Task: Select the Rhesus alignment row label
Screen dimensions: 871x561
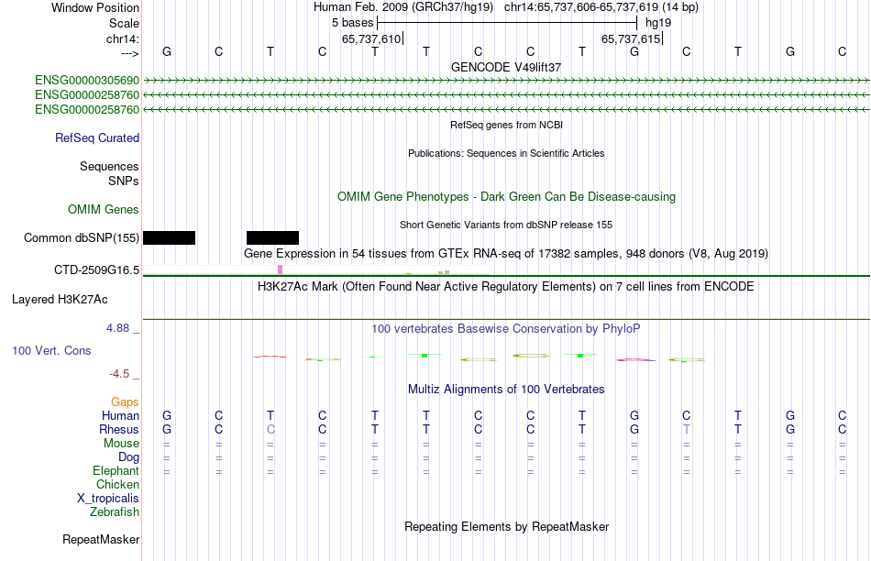Action: pos(119,429)
